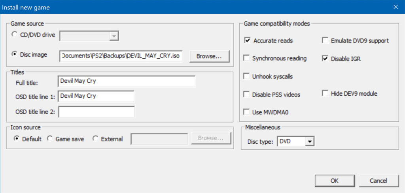Click the Cancel button

click(379, 181)
